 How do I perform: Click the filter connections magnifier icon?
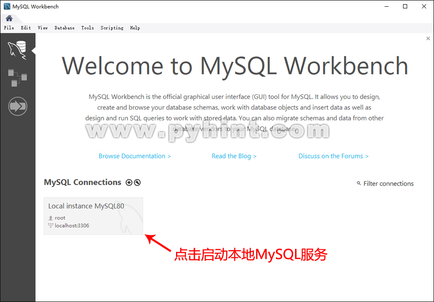pos(359,183)
